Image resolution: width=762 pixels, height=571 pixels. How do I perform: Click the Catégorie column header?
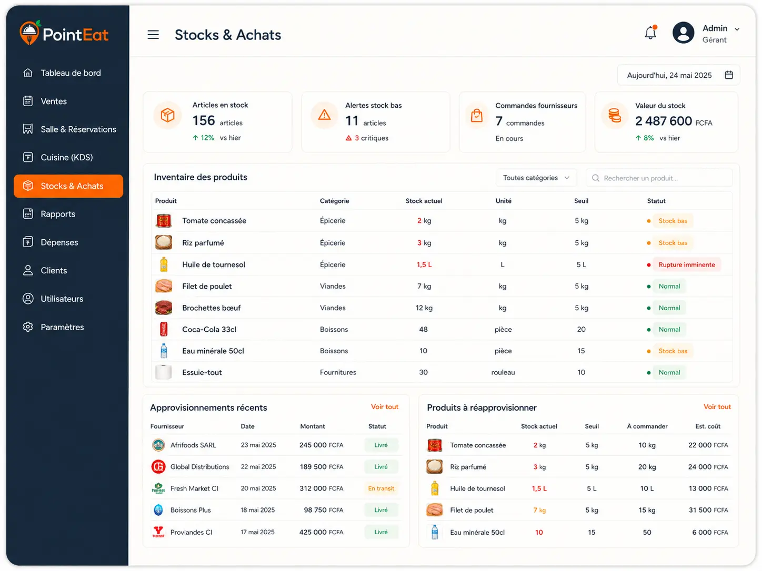click(334, 201)
